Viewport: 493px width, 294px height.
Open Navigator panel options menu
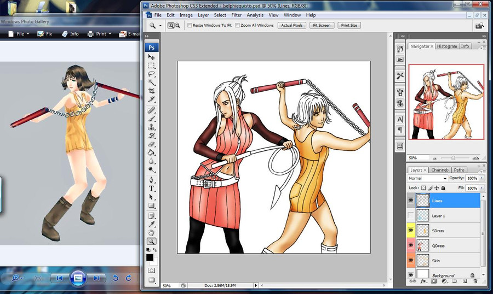click(x=482, y=48)
